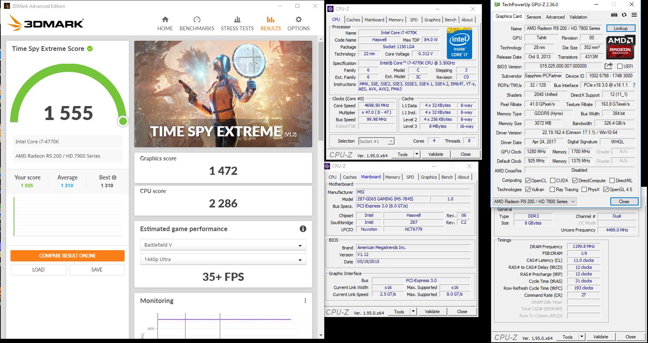Image resolution: width=648 pixels, height=343 pixels.
Task: Refresh GPU-Z readings icon
Action: pyautogui.click(x=624, y=15)
